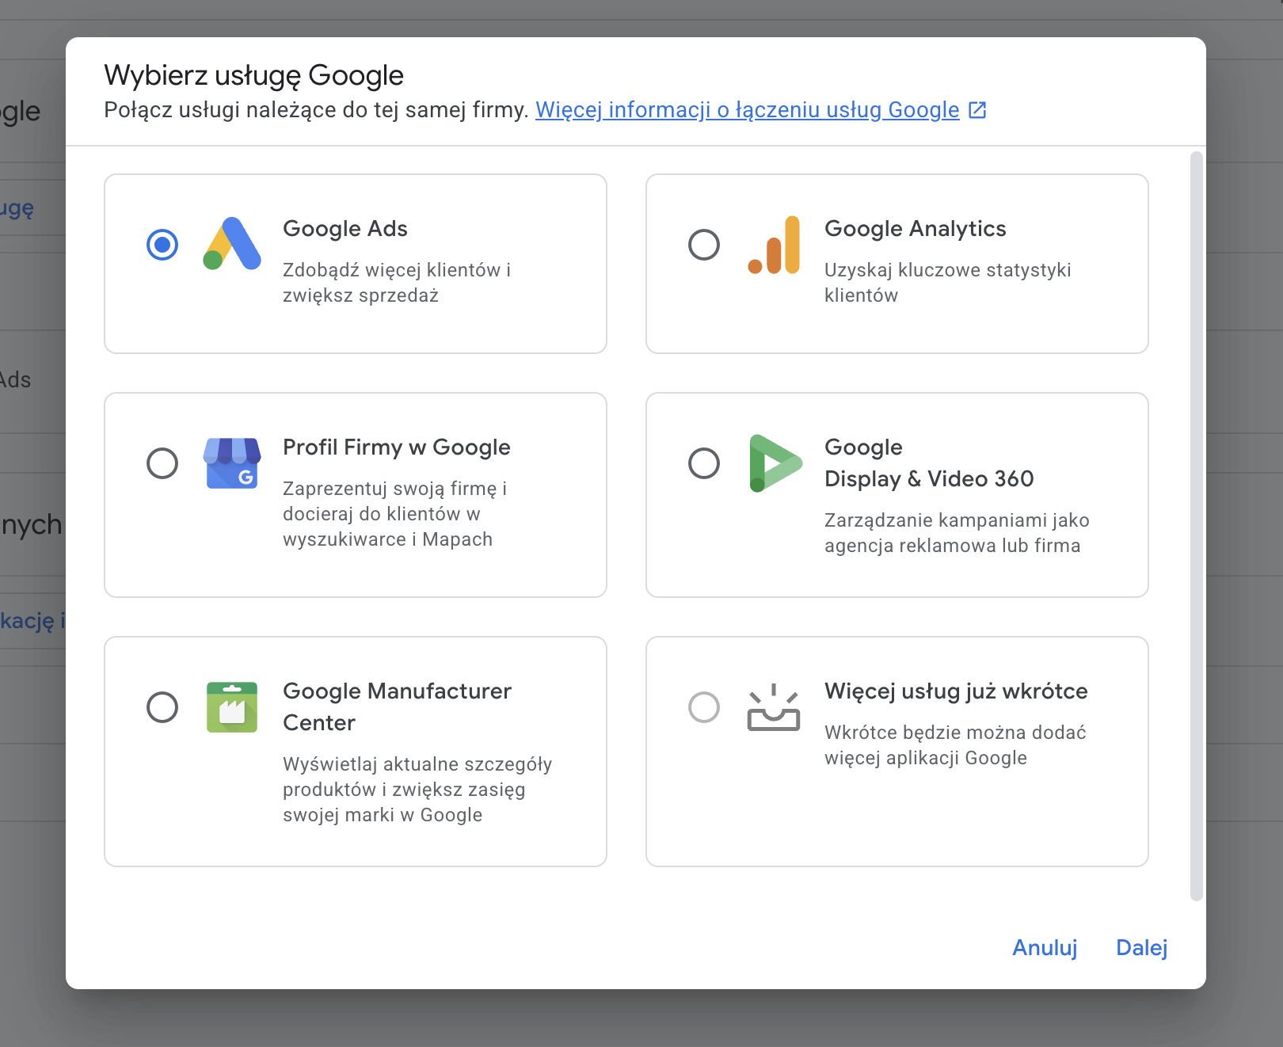Click the external link icon after the help link
Screen dimensions: 1283x1047
[x=977, y=110]
